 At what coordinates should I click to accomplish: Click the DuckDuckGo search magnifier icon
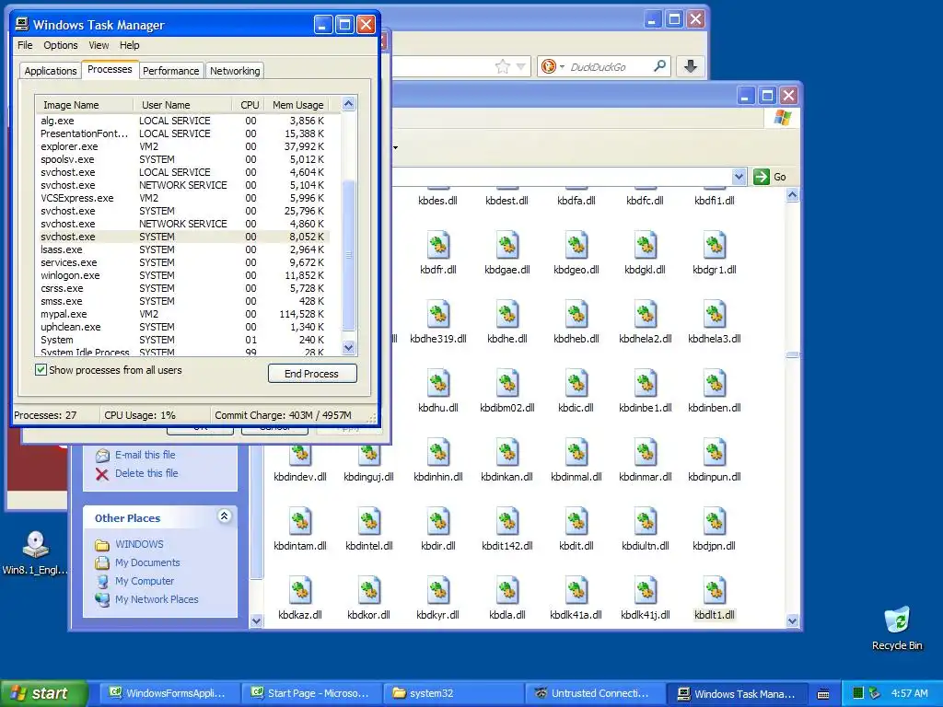[659, 66]
